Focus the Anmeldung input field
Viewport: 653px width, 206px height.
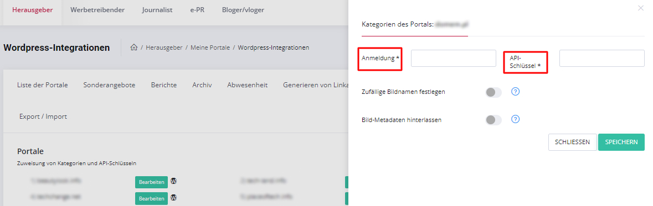click(454, 58)
